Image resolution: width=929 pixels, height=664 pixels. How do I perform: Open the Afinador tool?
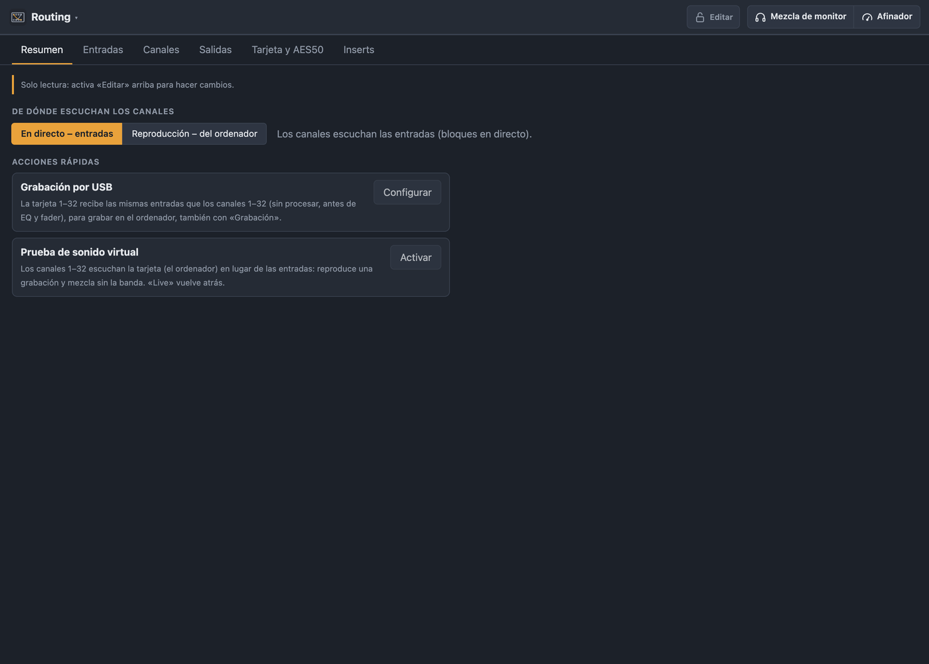click(887, 17)
